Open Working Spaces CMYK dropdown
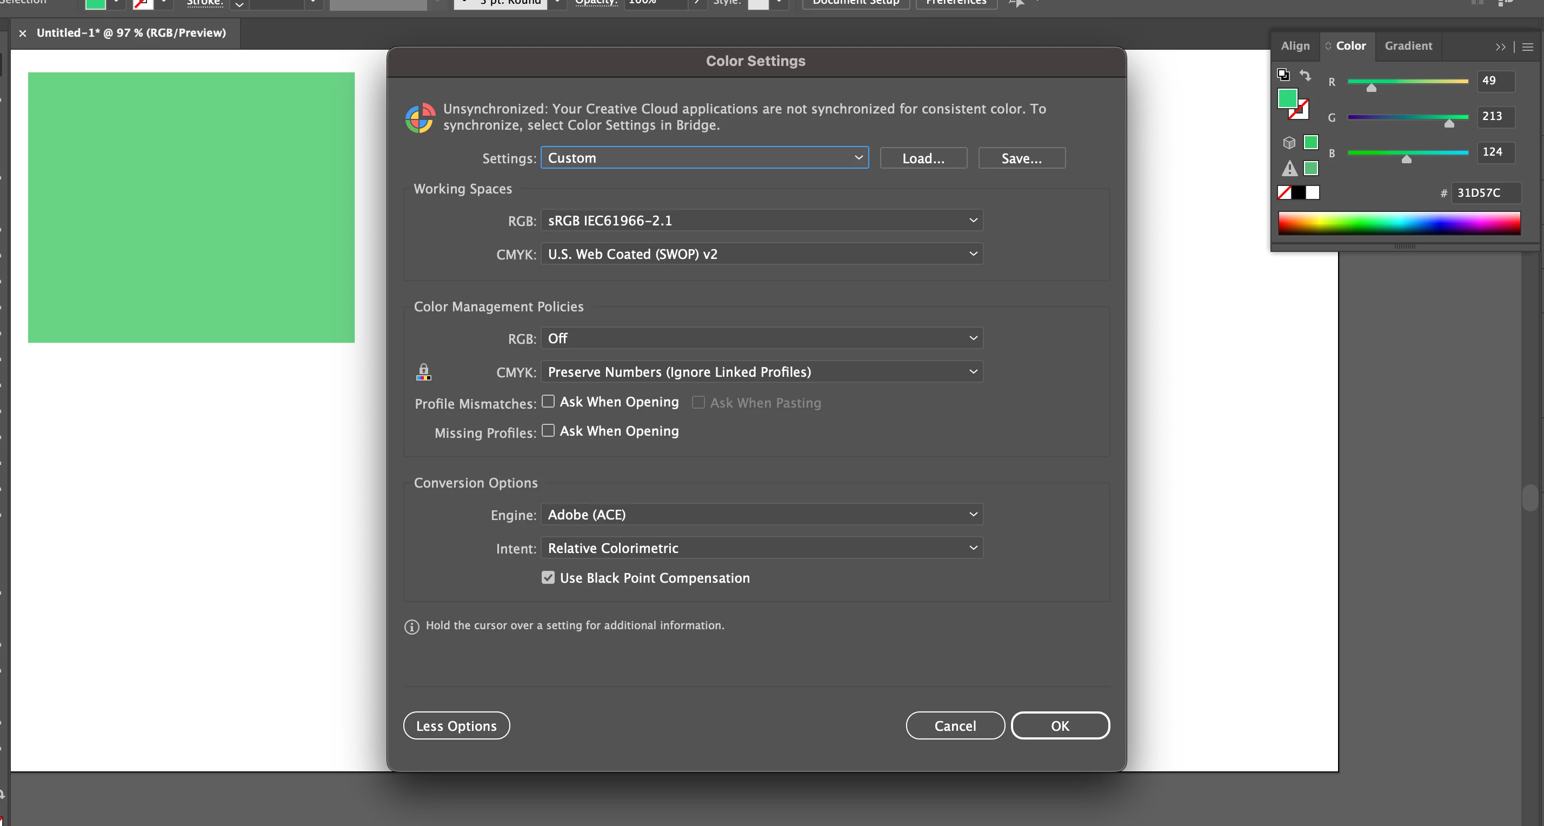 coord(761,254)
